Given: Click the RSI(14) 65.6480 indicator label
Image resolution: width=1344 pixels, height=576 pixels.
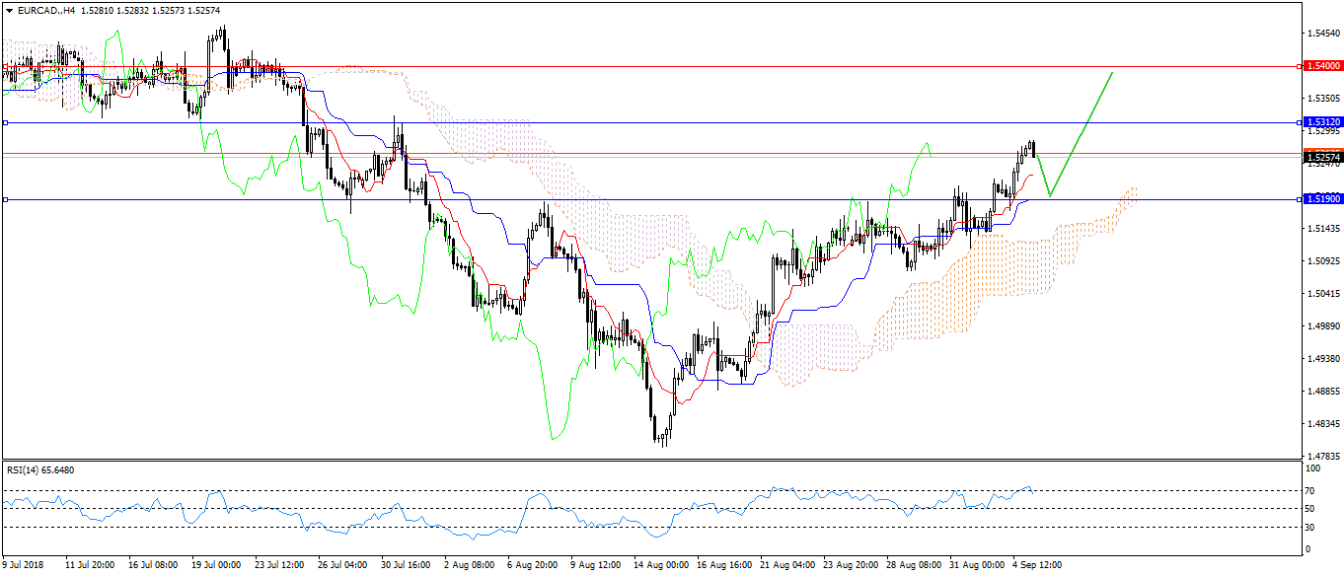Looking at the screenshot, I should 40,469.
